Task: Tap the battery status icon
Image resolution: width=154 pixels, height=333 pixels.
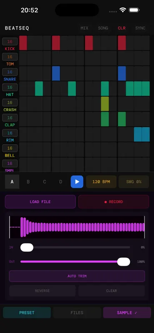Action: [x=134, y=10]
